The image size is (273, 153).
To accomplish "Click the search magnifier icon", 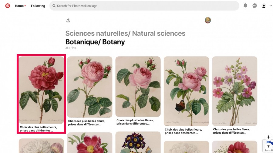I will pos(54,6).
